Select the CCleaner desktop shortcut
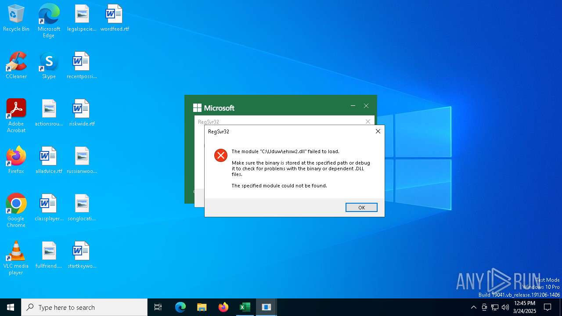Image resolution: width=562 pixels, height=316 pixels. (x=16, y=66)
